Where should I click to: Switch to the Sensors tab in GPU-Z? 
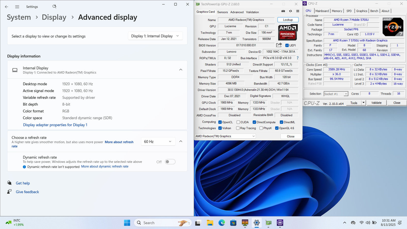(222, 12)
